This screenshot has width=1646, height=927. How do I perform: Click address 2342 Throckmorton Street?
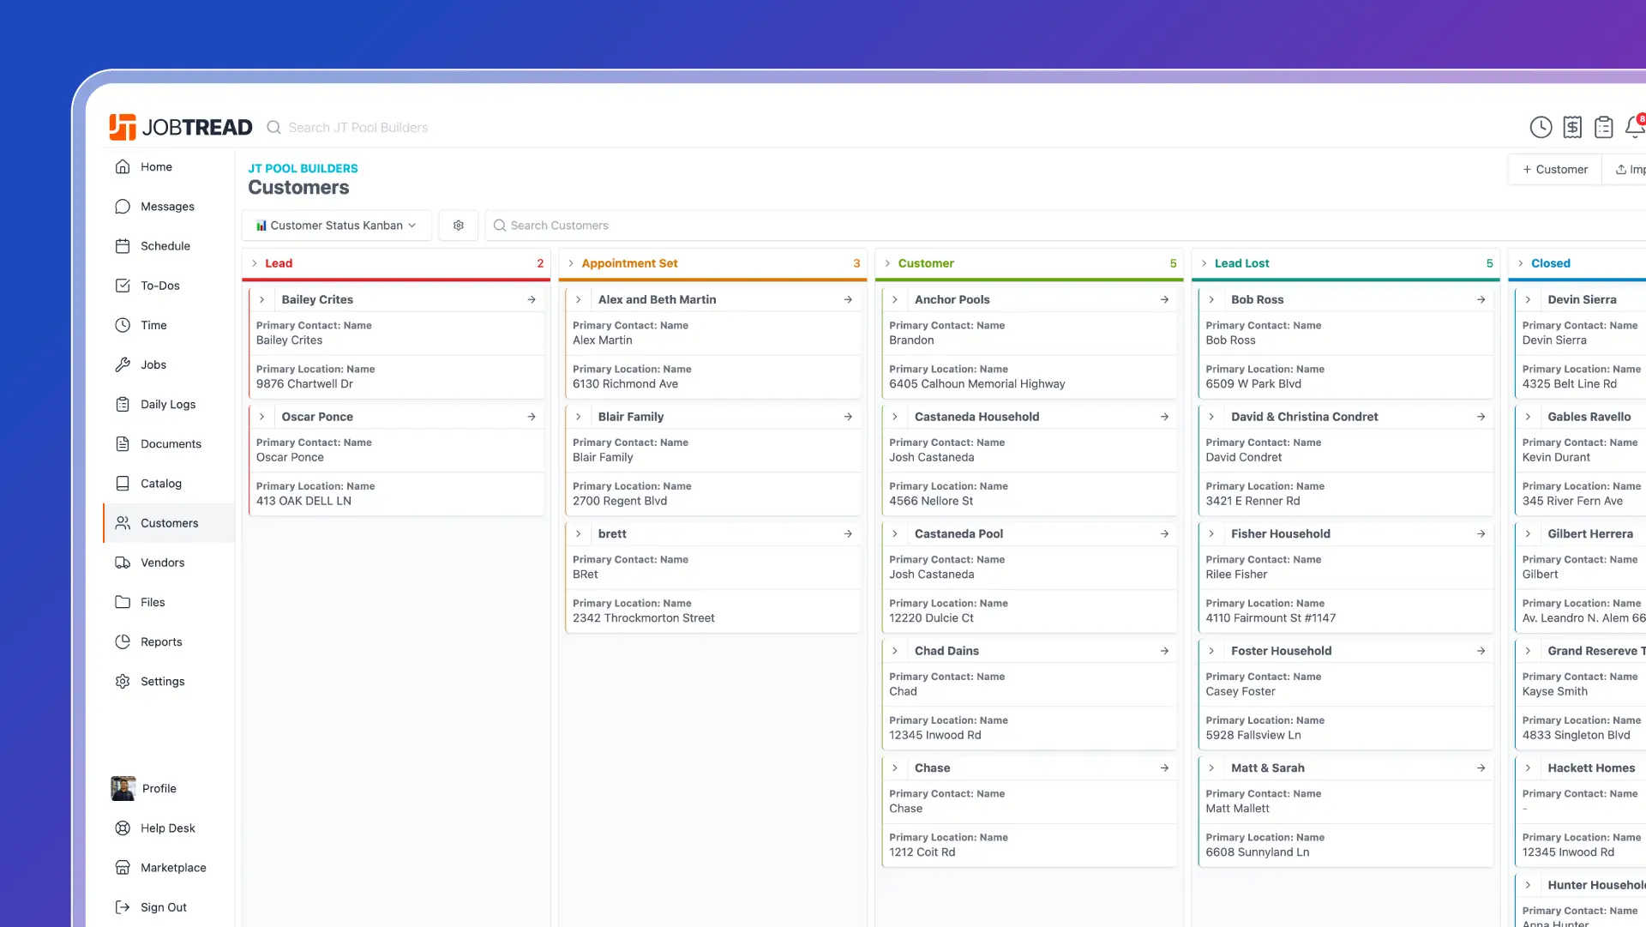643,618
